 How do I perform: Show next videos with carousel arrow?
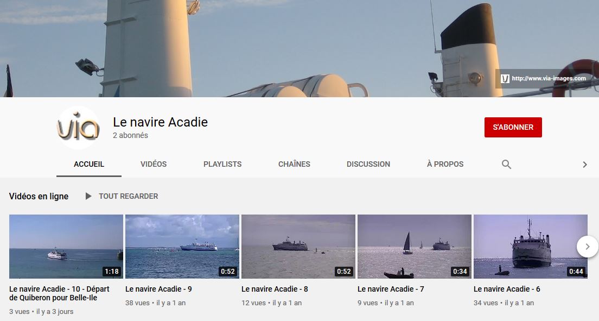click(x=588, y=247)
